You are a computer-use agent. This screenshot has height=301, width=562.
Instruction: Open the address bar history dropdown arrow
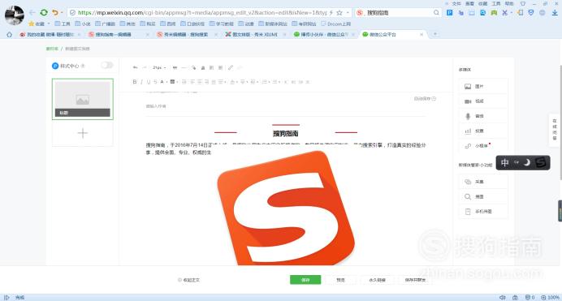pos(348,12)
